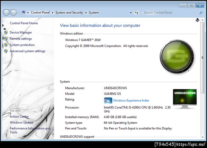207x148 pixels.
Task: Open the address bar history dropdown
Action: click(131, 13)
